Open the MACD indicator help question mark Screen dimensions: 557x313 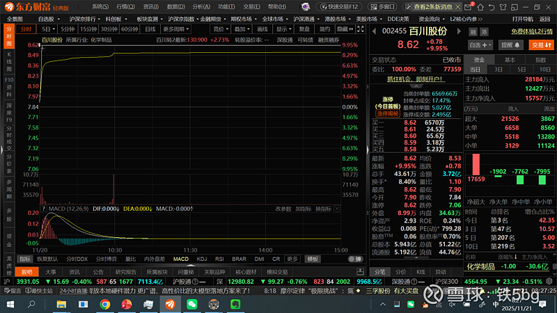coord(43,209)
